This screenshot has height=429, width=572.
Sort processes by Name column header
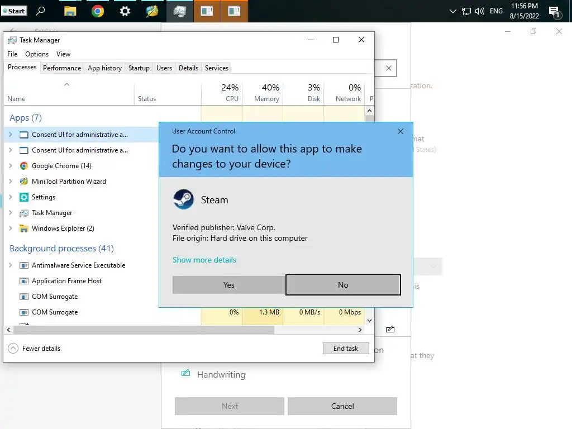(x=69, y=94)
